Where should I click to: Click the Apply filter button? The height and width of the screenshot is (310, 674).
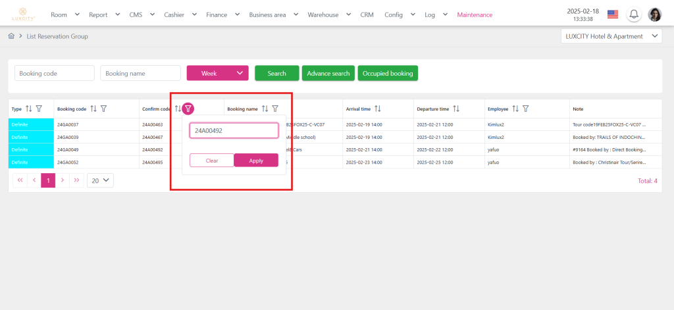(256, 161)
